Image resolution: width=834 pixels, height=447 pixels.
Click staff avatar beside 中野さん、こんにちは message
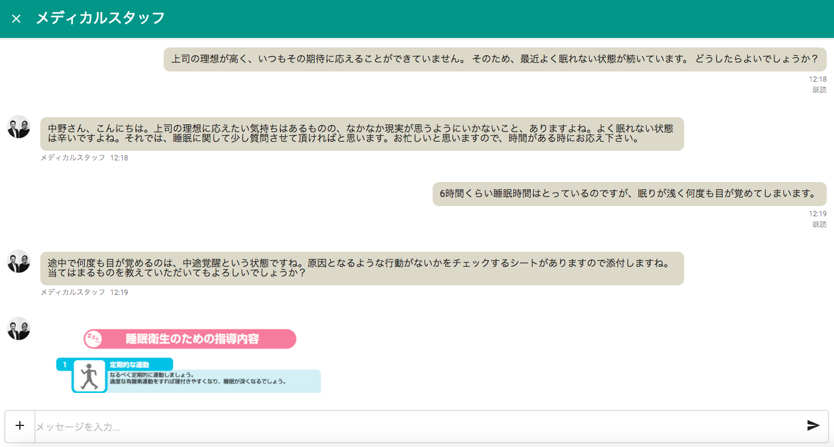coord(19,127)
